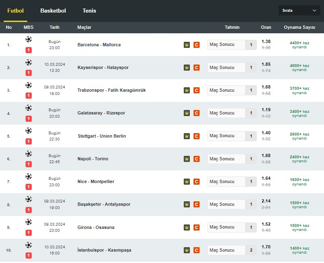
Task: Click the Tarih column header
Action: [54, 27]
